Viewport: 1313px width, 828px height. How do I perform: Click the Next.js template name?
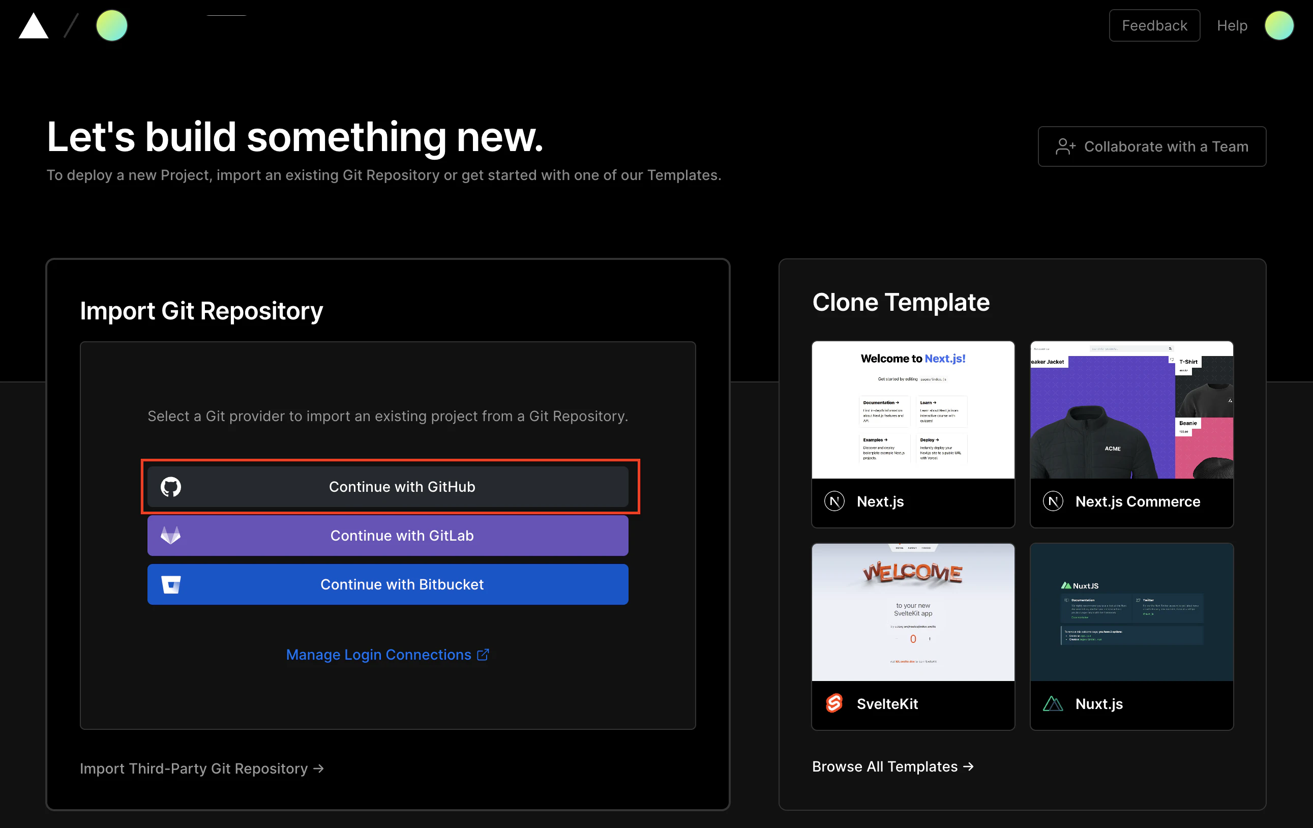point(880,501)
